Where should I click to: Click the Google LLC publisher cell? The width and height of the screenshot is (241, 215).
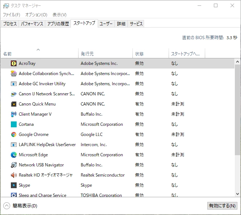click(x=92, y=135)
